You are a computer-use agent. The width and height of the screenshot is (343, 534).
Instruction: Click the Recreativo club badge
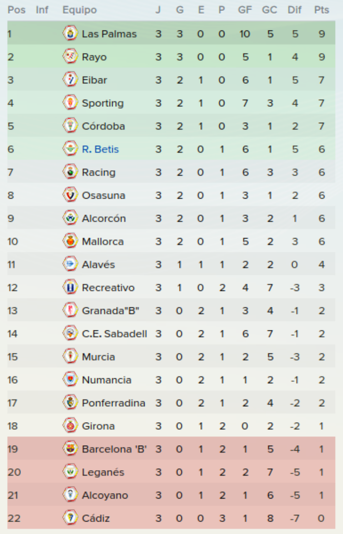[70, 287]
